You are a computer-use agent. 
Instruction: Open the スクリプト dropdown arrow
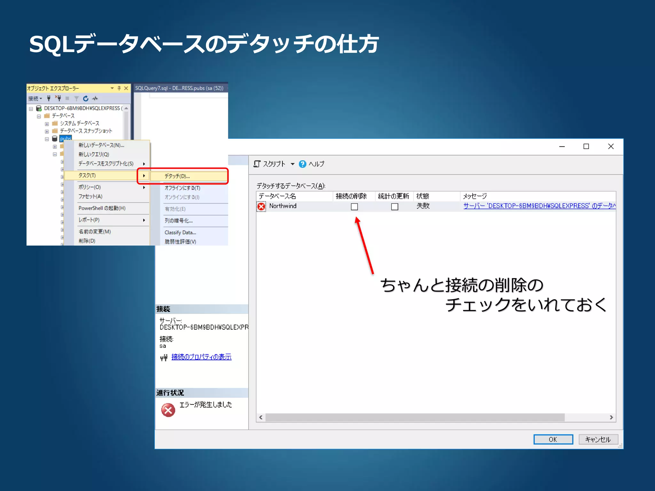coord(293,164)
